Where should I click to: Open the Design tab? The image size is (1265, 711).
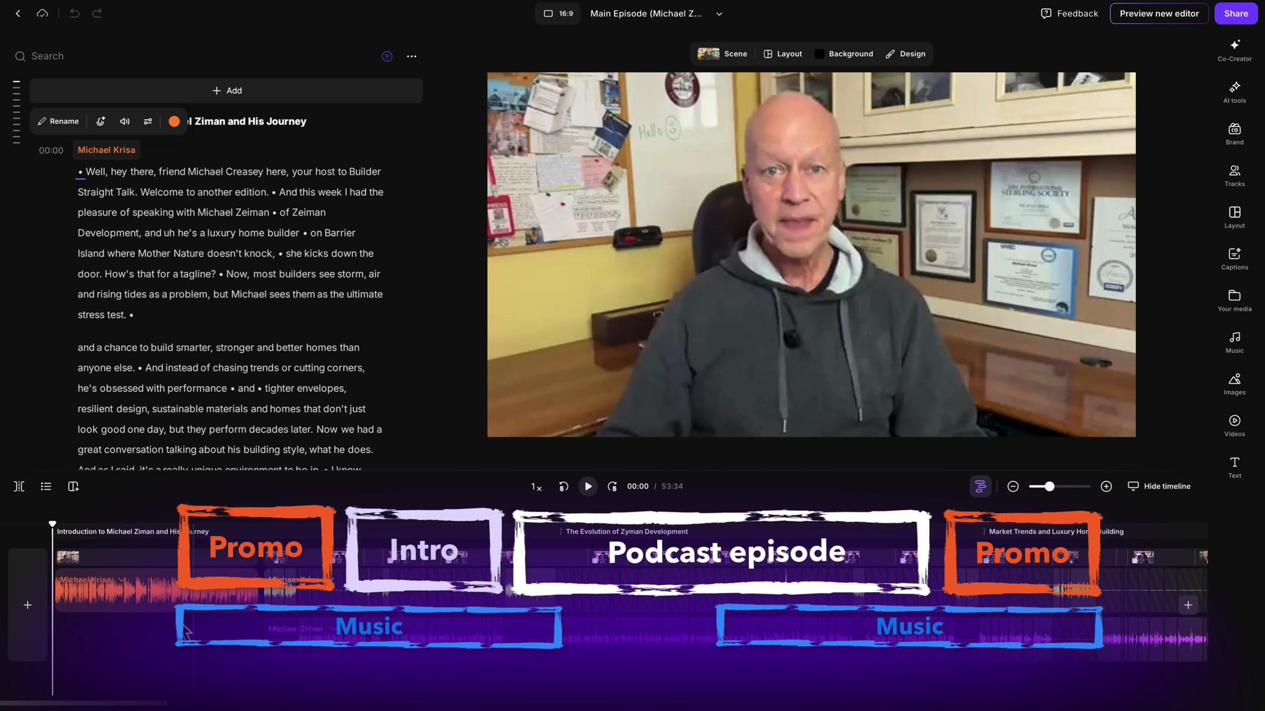click(906, 54)
